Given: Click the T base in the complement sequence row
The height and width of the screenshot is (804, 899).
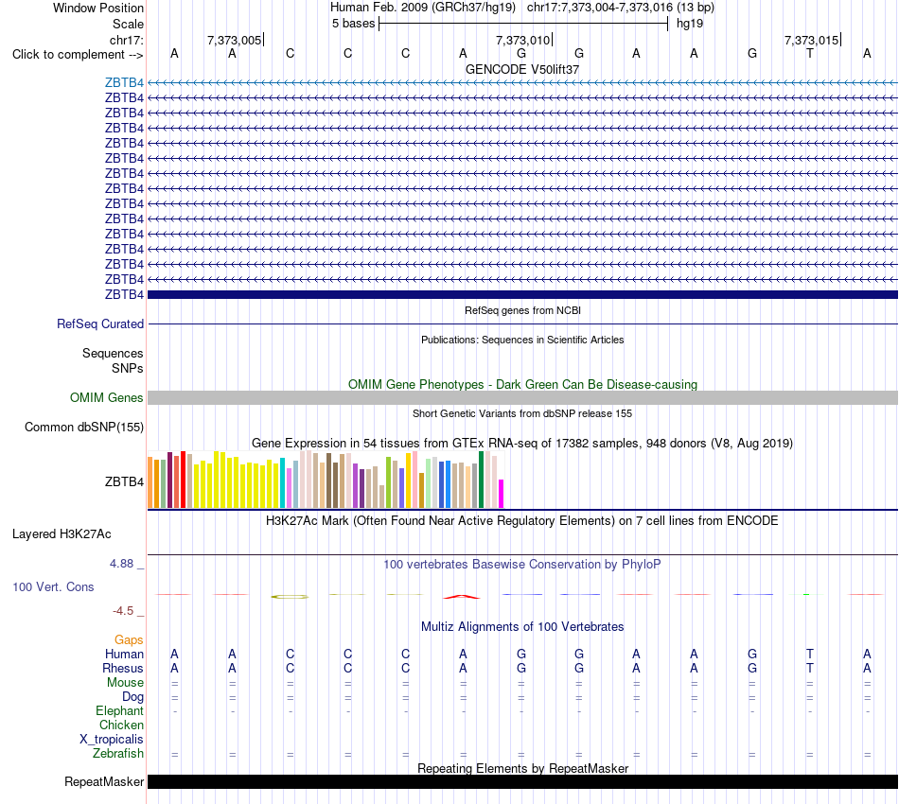Looking at the screenshot, I should coord(809,53).
